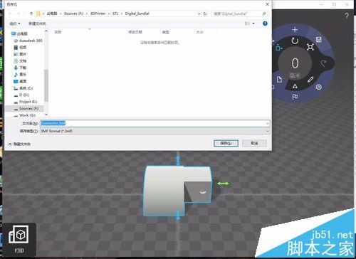Select the scale tool in the radial menu
The width and height of the screenshot is (356, 259).
pos(310,47)
